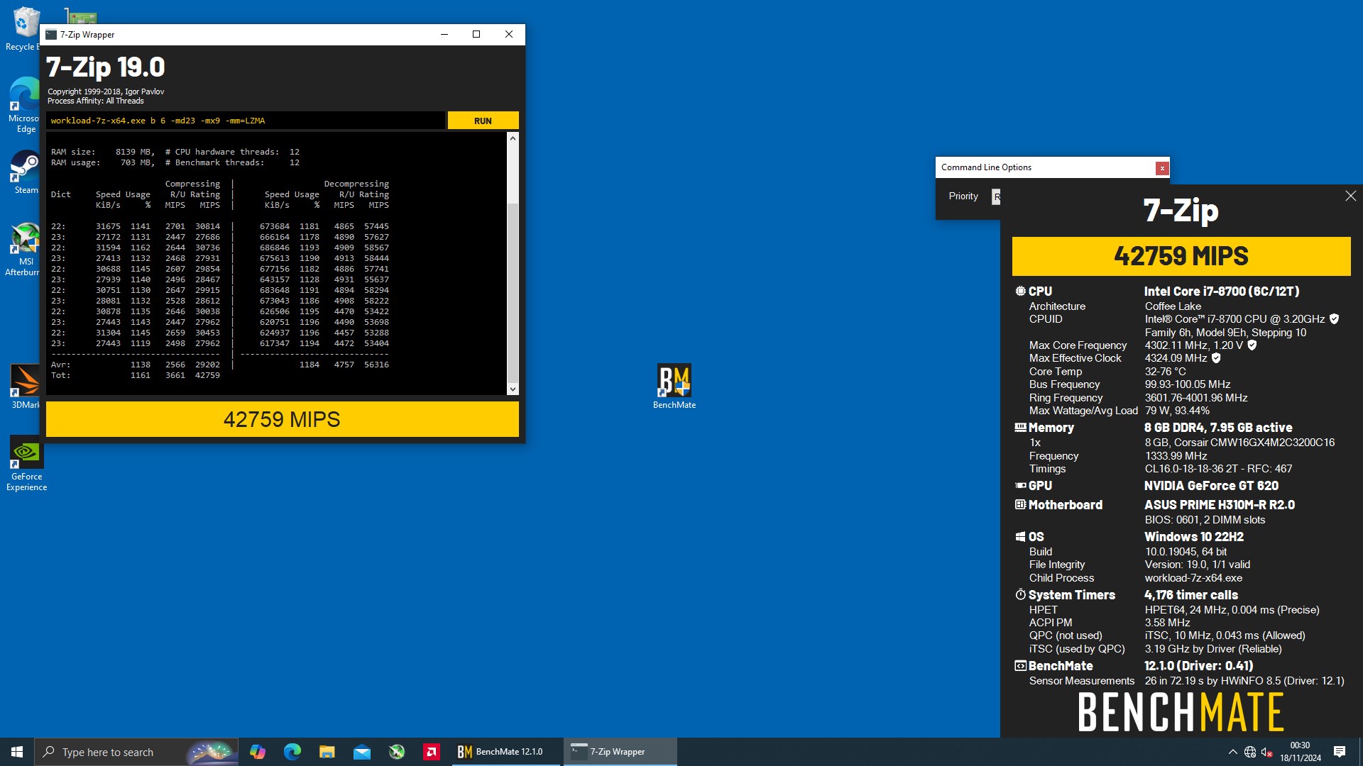Image resolution: width=1363 pixels, height=766 pixels.
Task: Click the 8 GB DDR4, 7.95 GB active text
Action: coord(1217,428)
